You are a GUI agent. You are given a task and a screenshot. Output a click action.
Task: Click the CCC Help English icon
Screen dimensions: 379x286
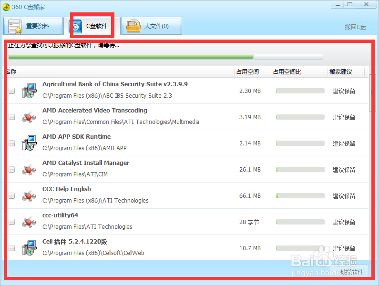(x=29, y=195)
